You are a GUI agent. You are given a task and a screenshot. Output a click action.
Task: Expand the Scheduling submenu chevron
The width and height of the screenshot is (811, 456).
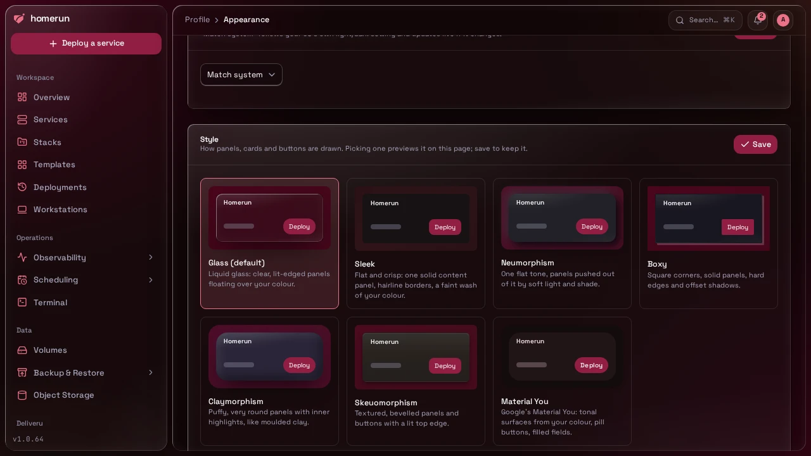pos(151,280)
